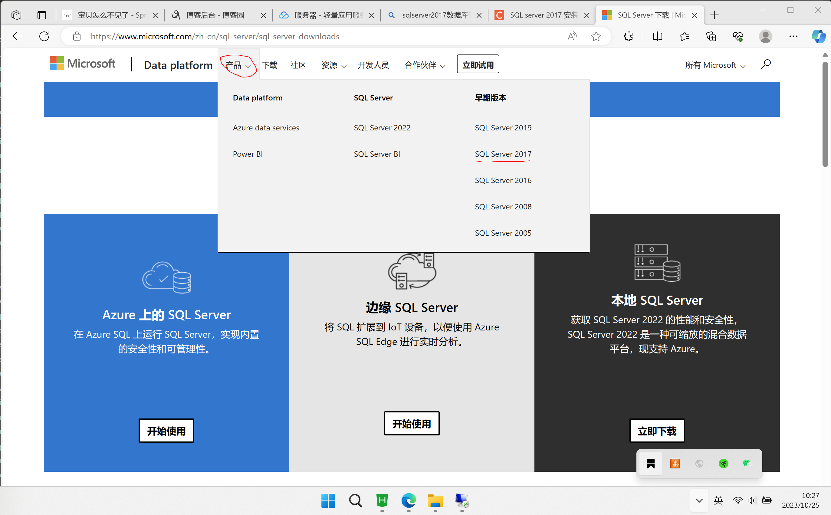The height and width of the screenshot is (515, 831).
Task: Open the Extensions puzzle icon
Action: [628, 36]
